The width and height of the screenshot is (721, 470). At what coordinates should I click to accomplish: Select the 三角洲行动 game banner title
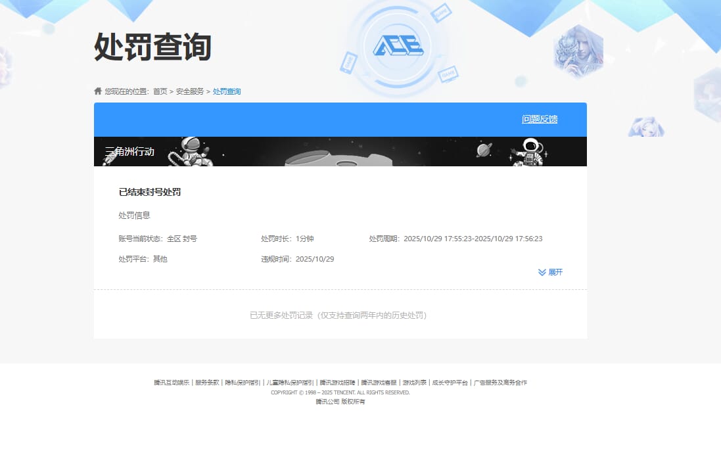[130, 152]
